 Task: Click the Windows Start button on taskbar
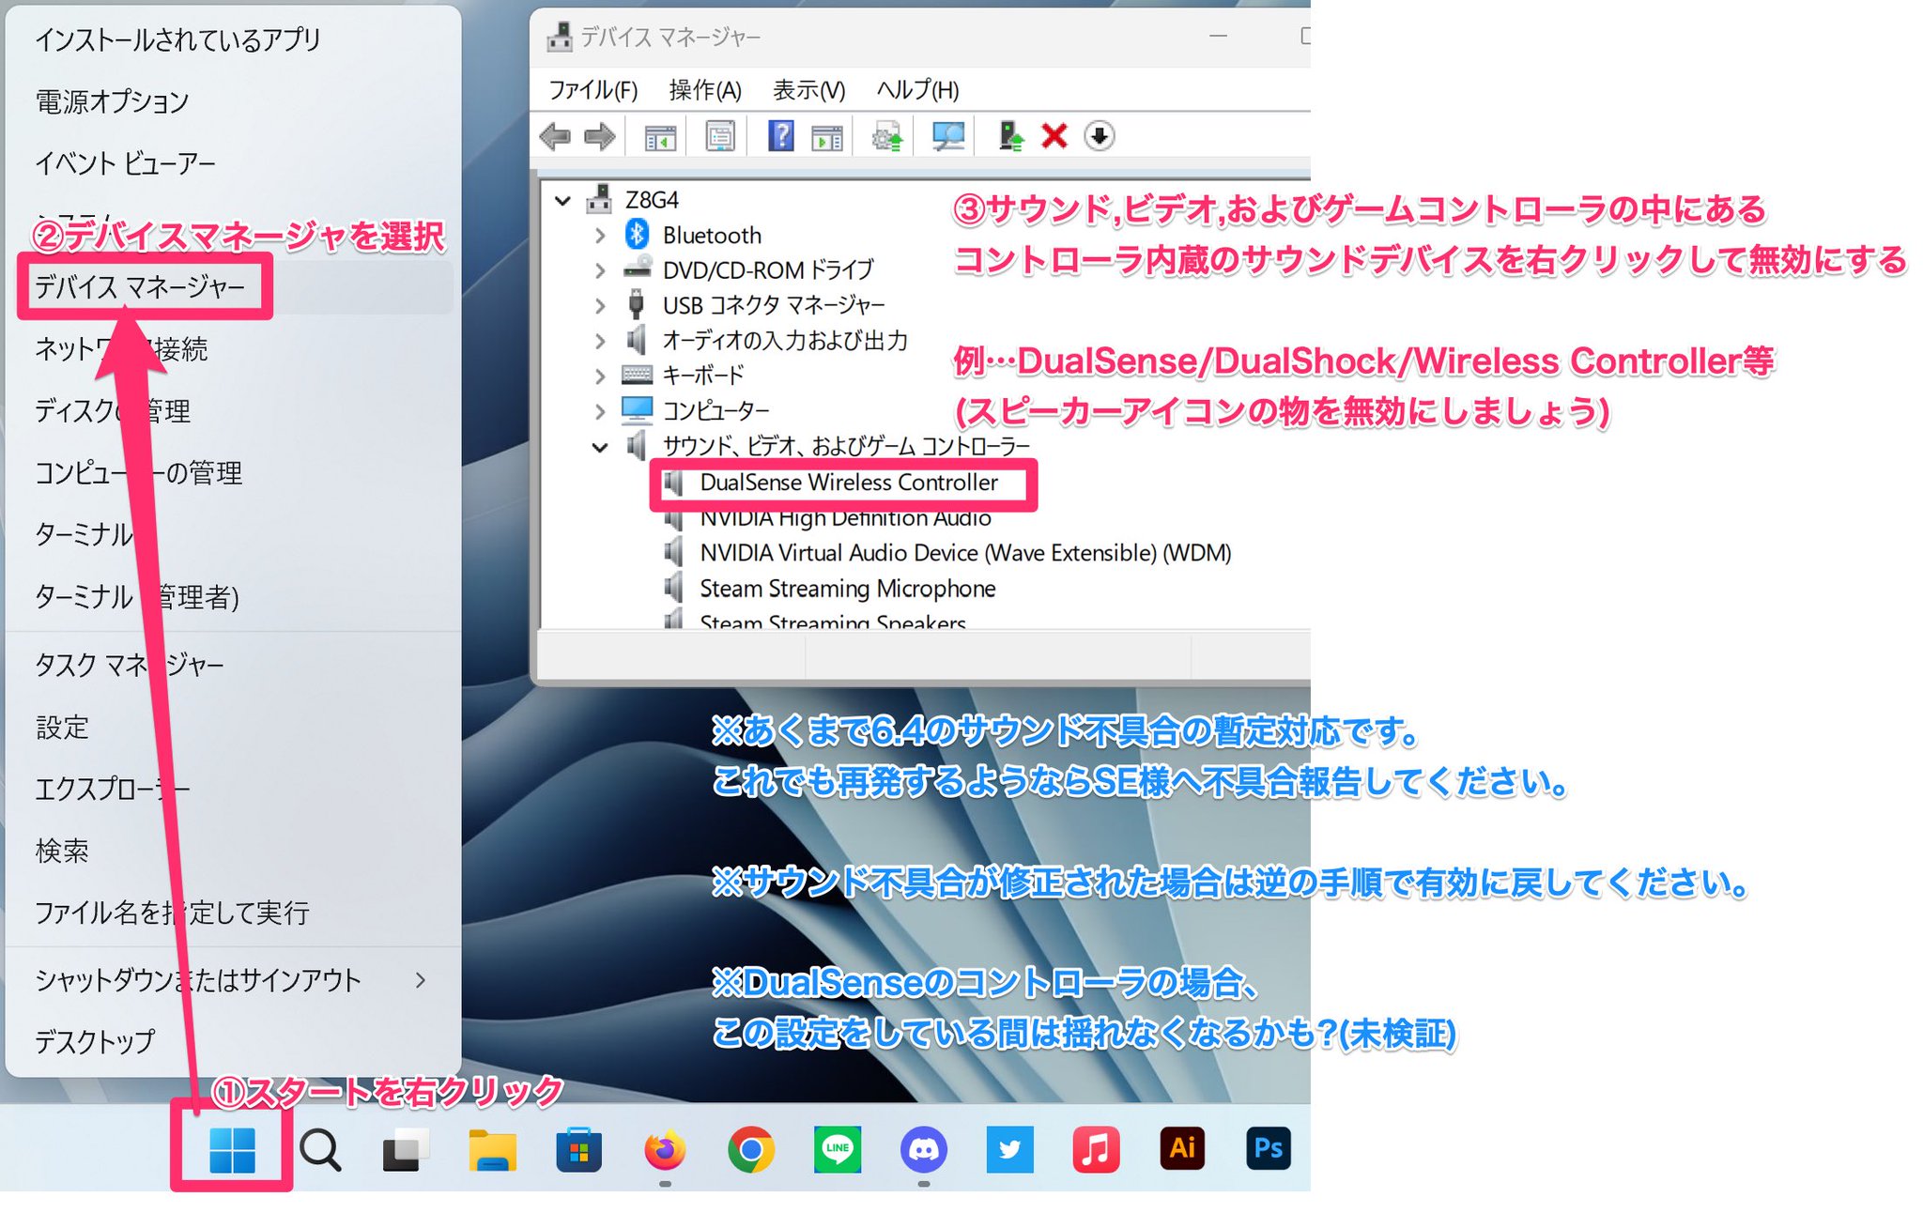point(232,1150)
